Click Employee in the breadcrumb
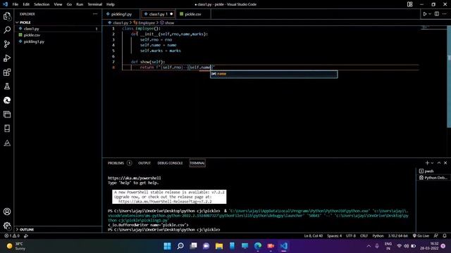451x253 pixels. [146, 22]
